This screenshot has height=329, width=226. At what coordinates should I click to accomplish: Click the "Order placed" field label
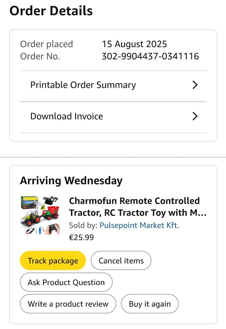(47, 44)
